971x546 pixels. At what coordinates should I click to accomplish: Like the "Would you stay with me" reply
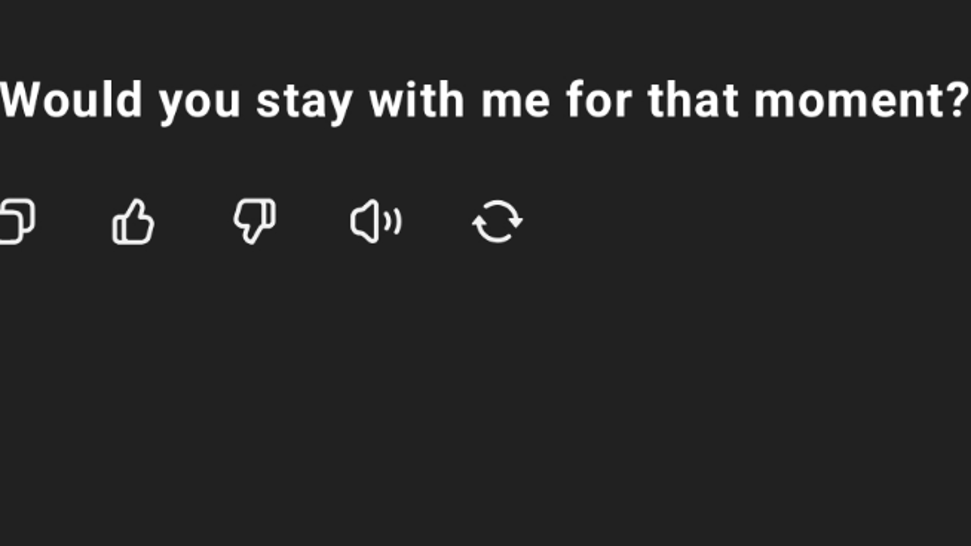pos(133,222)
